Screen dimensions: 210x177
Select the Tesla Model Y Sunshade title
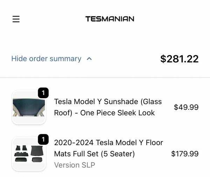[108, 102]
